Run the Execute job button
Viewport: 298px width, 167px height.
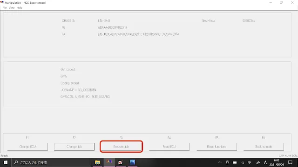click(x=121, y=147)
